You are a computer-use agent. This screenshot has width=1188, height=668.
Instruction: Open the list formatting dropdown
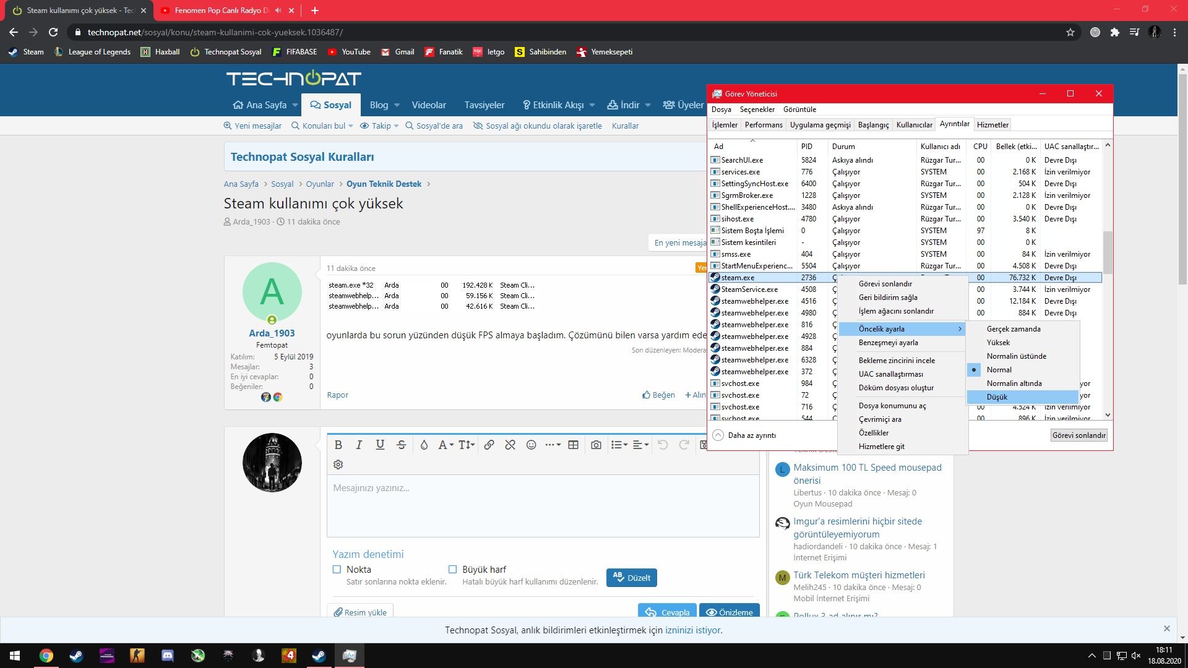coord(619,445)
